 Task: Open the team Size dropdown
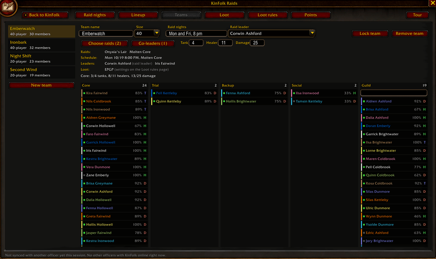(x=147, y=33)
